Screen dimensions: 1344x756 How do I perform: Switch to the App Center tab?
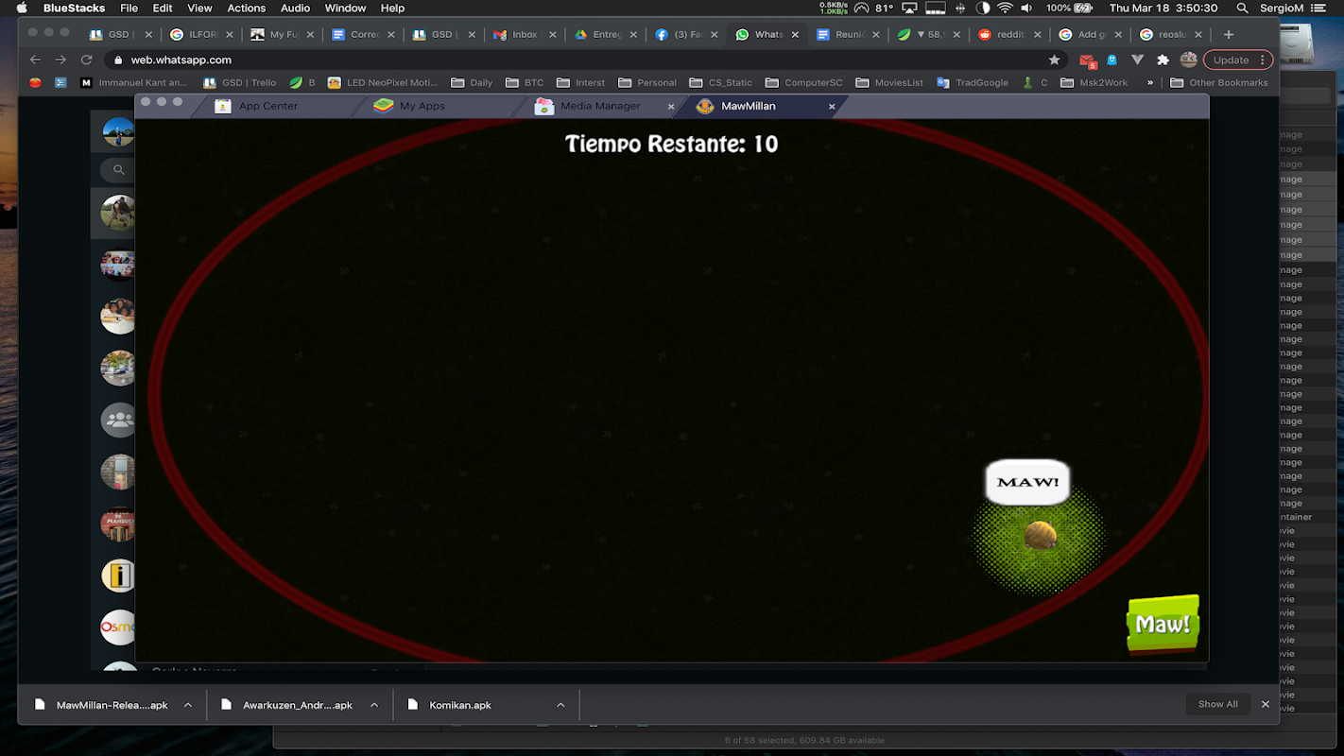tap(267, 106)
